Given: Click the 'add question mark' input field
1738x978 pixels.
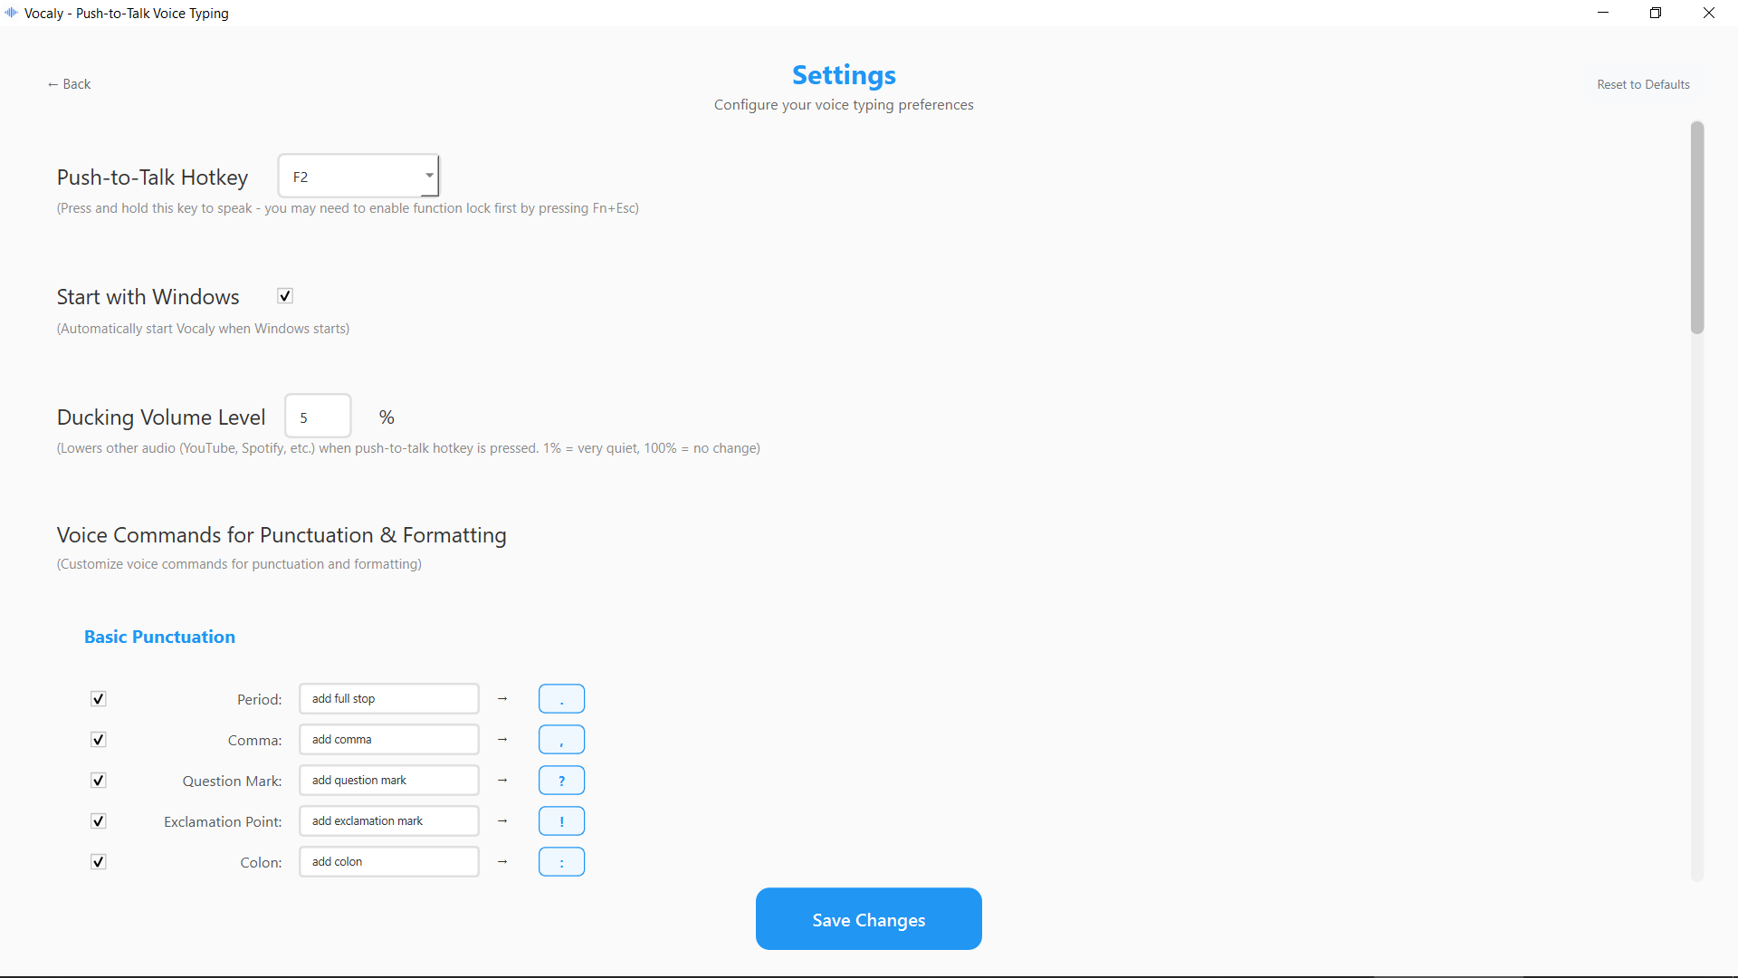Looking at the screenshot, I should click(388, 781).
